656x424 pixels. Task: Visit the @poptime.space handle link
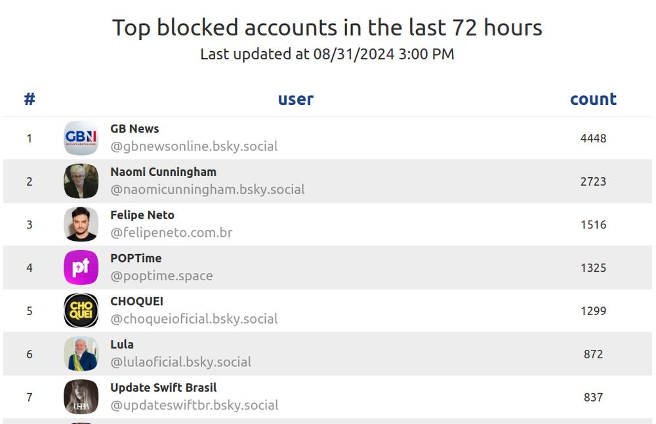point(161,276)
